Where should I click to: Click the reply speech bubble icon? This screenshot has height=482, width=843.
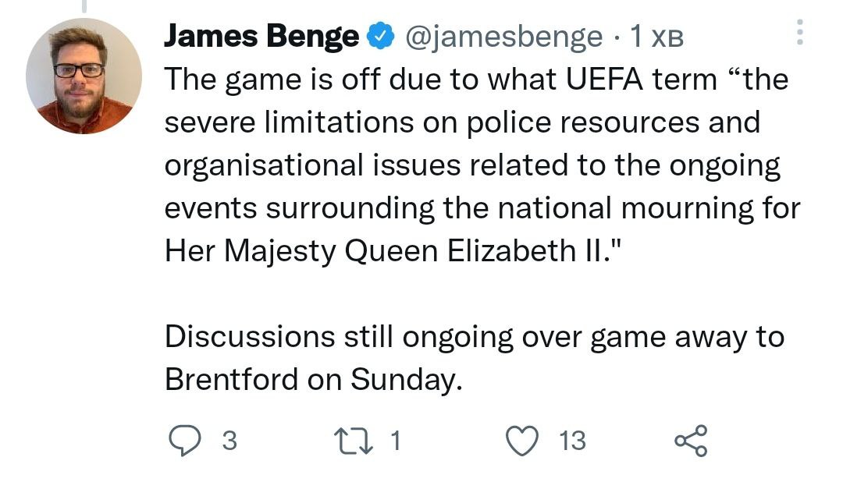pyautogui.click(x=185, y=441)
